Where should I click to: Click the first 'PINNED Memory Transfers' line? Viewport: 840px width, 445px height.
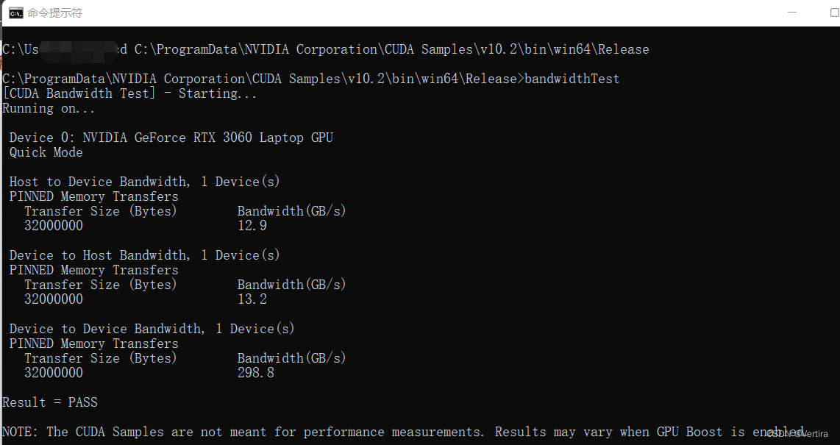93,196
